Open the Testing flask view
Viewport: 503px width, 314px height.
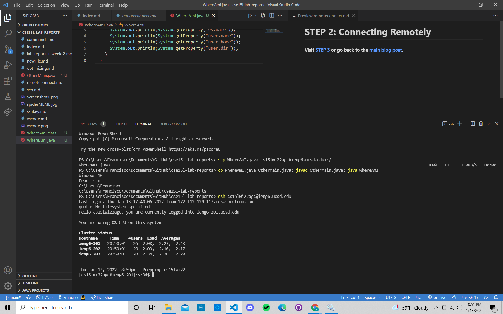(x=8, y=96)
